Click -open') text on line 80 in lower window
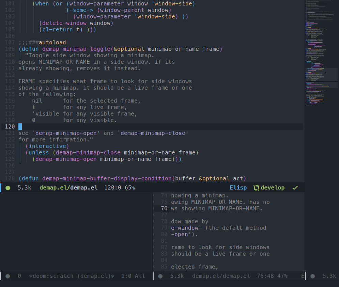Viewport: 339px width, 287px height. point(184,235)
